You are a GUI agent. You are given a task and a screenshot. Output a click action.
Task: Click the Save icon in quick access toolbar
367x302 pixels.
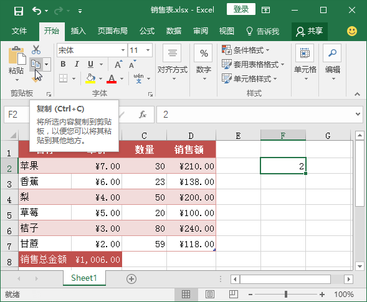point(19,11)
